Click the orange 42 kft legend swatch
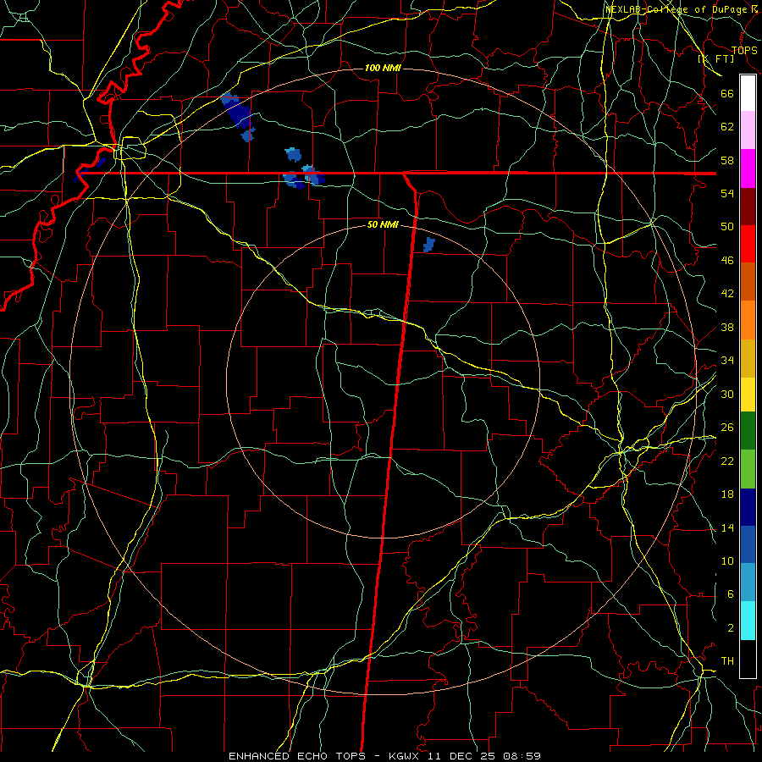The width and height of the screenshot is (762, 762). click(748, 320)
